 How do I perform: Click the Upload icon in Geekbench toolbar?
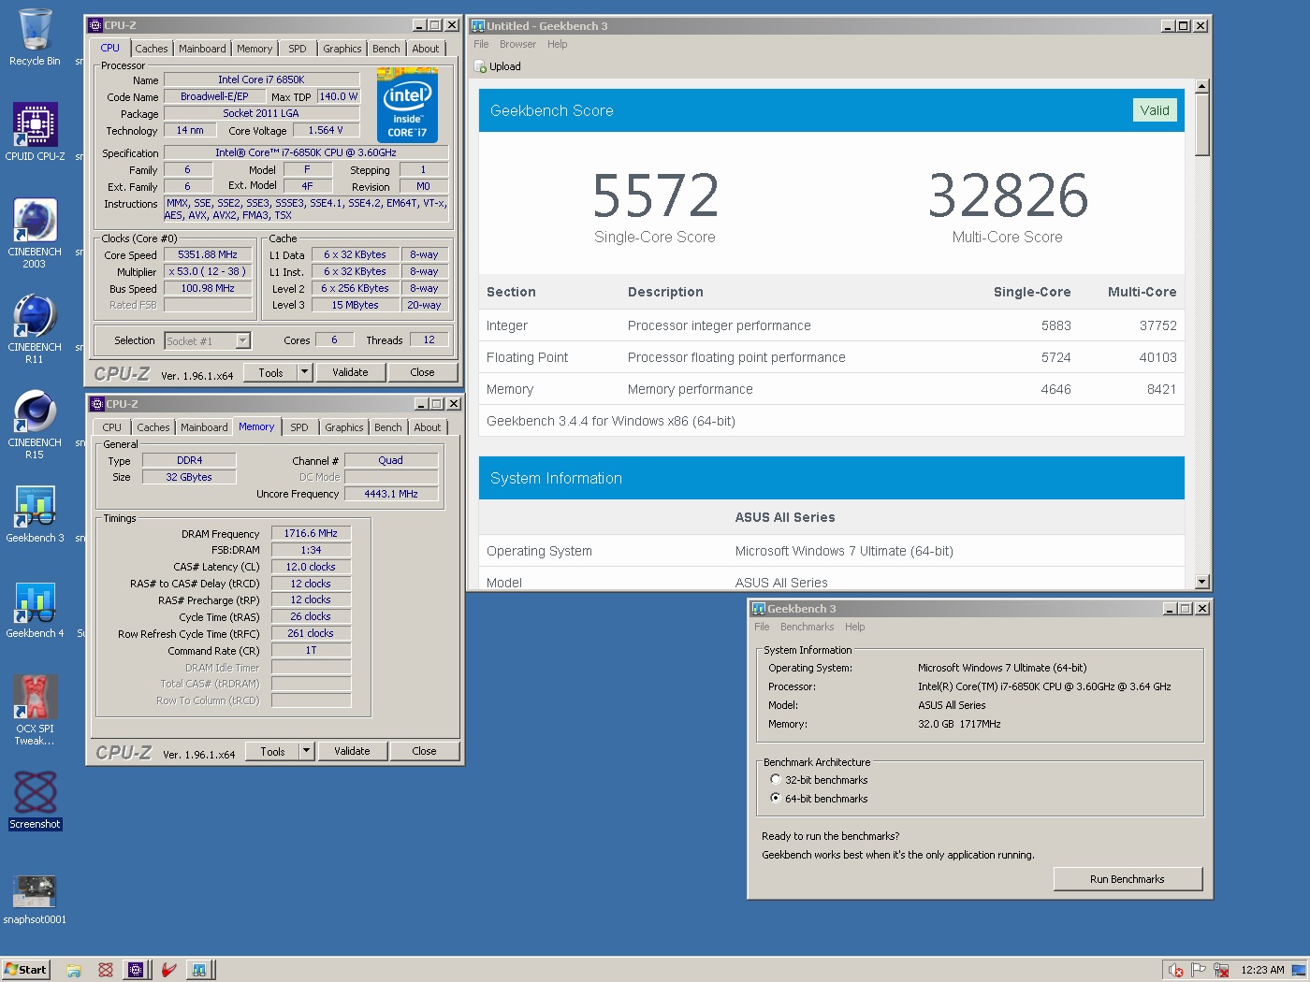pos(481,66)
